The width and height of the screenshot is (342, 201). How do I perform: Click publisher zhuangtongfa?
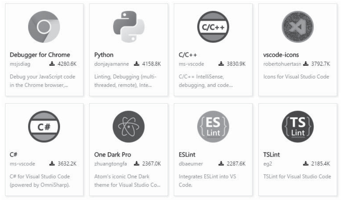pos(110,164)
